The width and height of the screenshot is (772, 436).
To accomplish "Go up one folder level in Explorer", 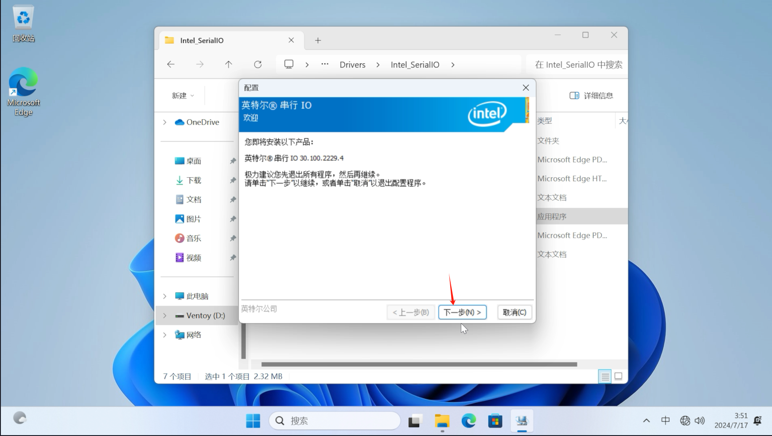I will point(229,64).
